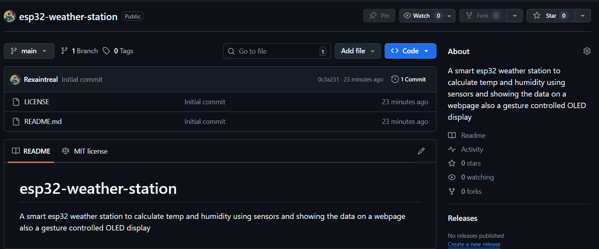
Task: Pin the esp32-weather-station repository
Action: point(379,16)
